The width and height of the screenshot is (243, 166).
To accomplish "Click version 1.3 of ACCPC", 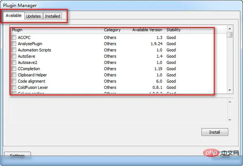I will click(160, 38).
